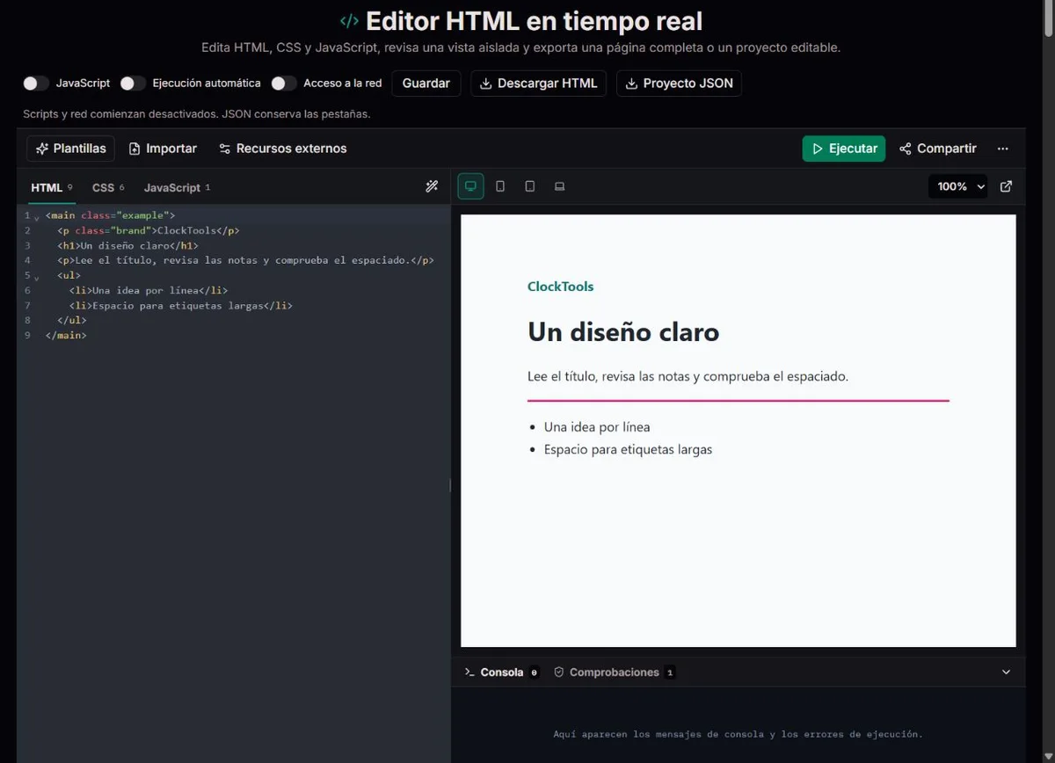Select the laptop preview icon
Screen dimensions: 1055x763
click(x=559, y=186)
